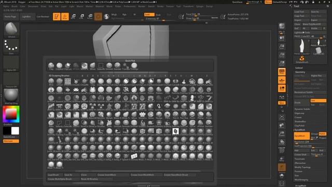
Task: Click the Actual size icon
Action: [x=282, y=55]
